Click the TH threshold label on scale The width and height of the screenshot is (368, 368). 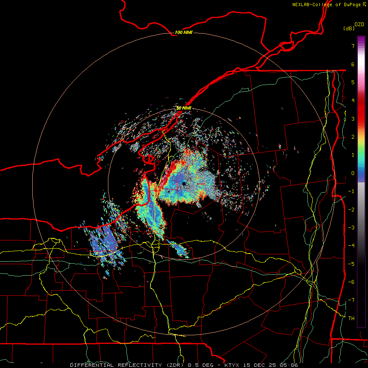coord(351,318)
